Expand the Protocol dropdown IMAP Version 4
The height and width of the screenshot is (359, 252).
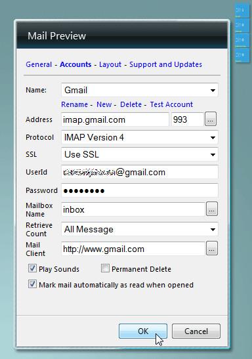(140, 137)
